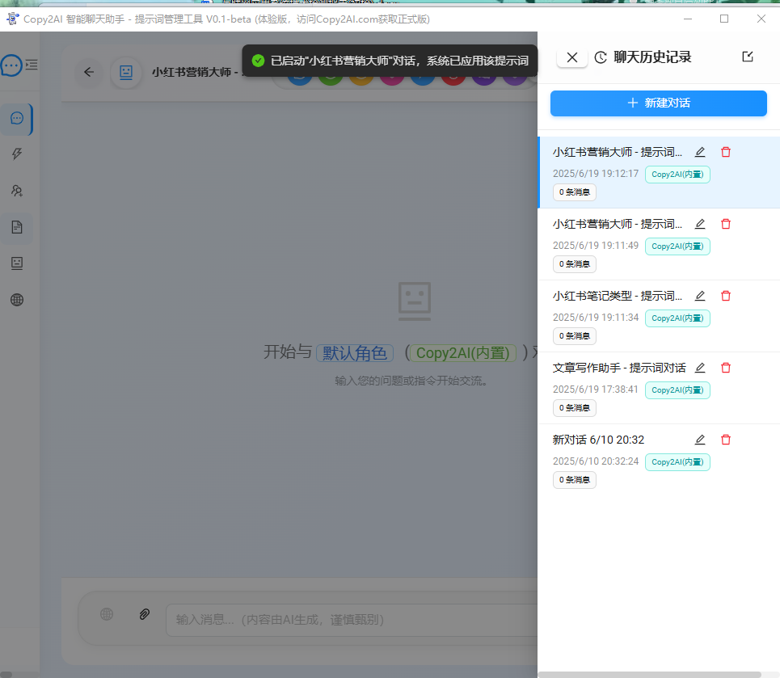Rename the 19:11:49 小红书营销大师 conversation
This screenshot has width=780, height=678.
pos(700,224)
